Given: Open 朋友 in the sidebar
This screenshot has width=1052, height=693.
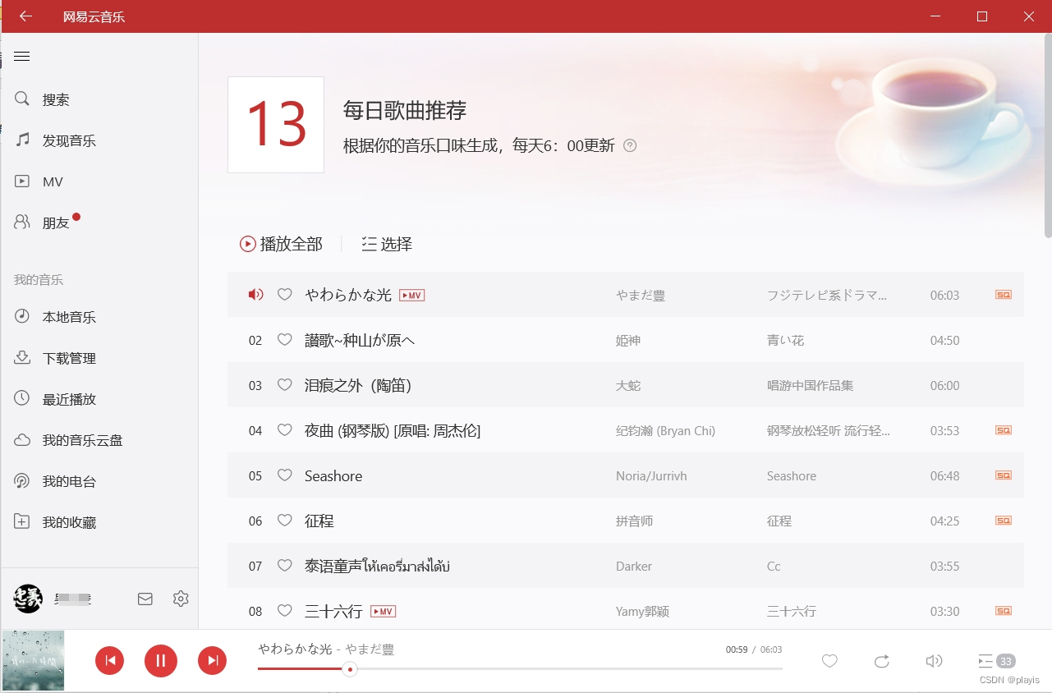Looking at the screenshot, I should coord(99,223).
